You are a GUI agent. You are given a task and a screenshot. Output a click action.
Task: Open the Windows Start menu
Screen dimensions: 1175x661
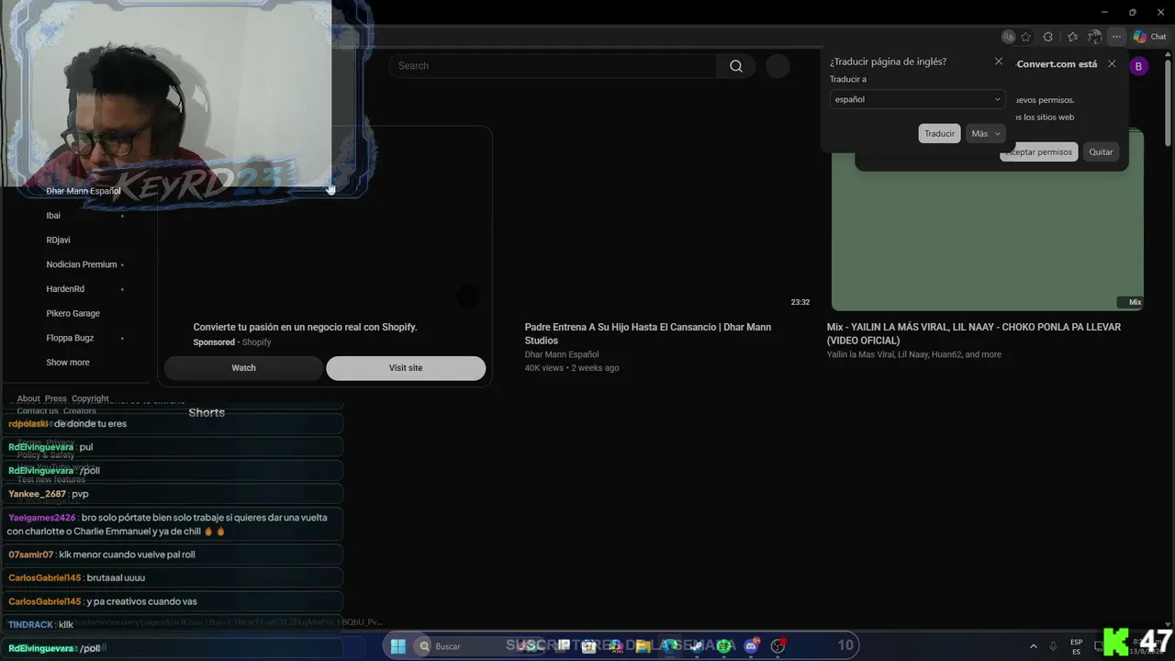[x=398, y=646]
